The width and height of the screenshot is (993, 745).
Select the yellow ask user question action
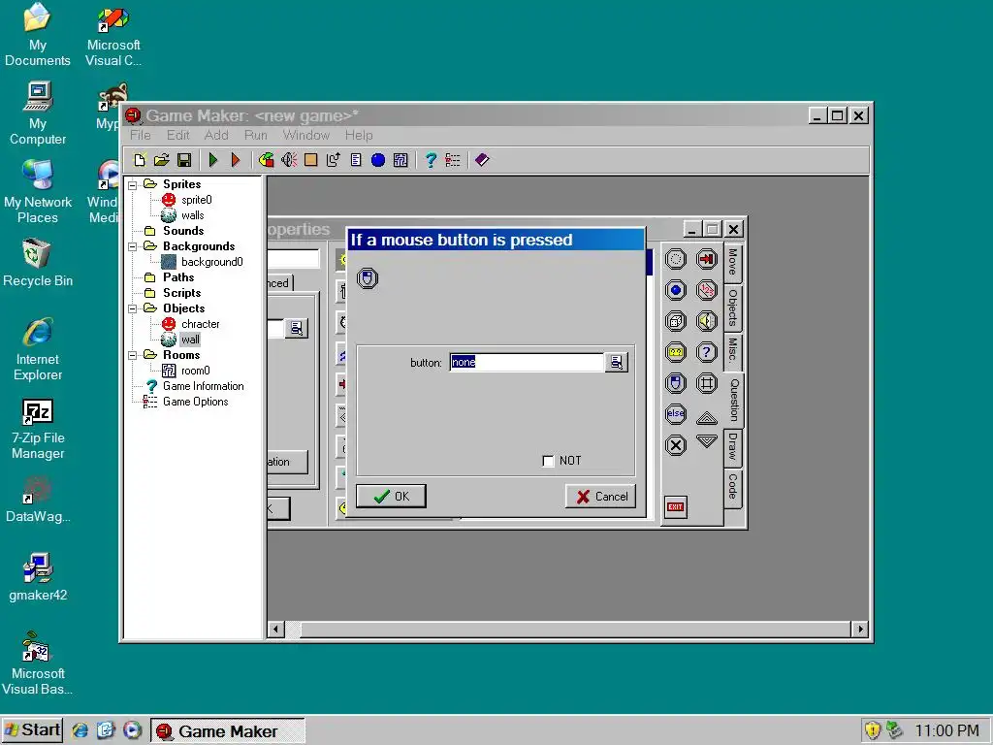pyautogui.click(x=676, y=352)
